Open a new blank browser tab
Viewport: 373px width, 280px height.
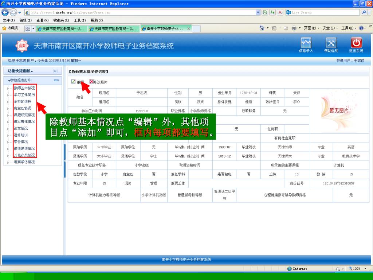tap(196, 28)
